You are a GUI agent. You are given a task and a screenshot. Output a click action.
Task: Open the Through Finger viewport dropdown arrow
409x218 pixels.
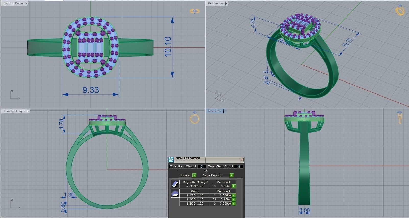[28, 111]
